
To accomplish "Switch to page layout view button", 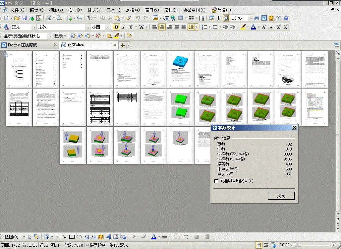I will pos(258,245).
